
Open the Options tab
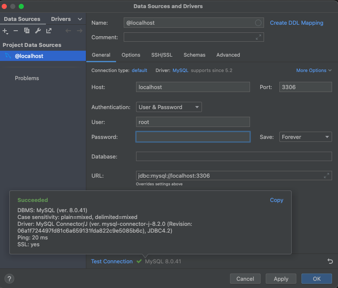131,55
